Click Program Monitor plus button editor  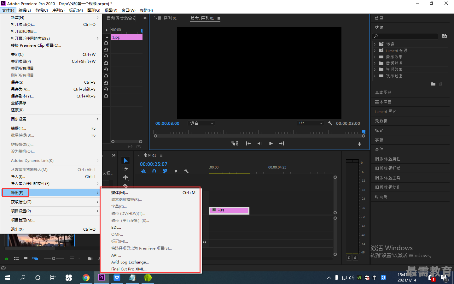point(359,144)
